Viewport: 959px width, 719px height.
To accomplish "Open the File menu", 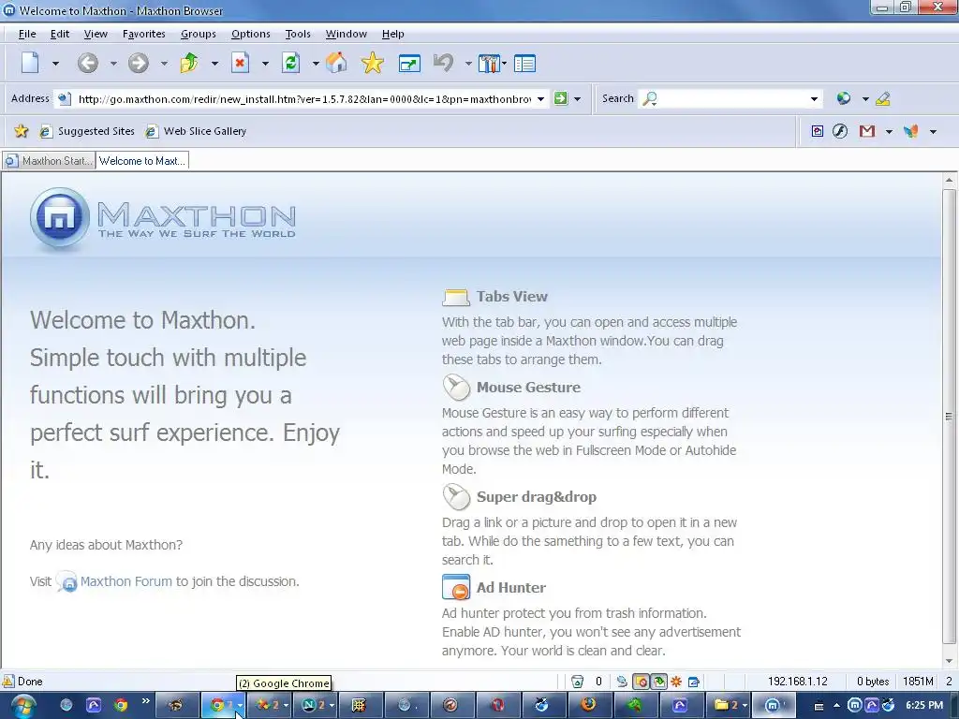I will pyautogui.click(x=27, y=34).
